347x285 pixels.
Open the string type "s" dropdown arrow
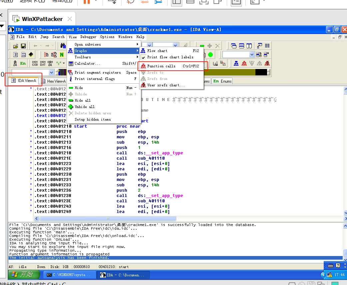[x=64, y=63]
